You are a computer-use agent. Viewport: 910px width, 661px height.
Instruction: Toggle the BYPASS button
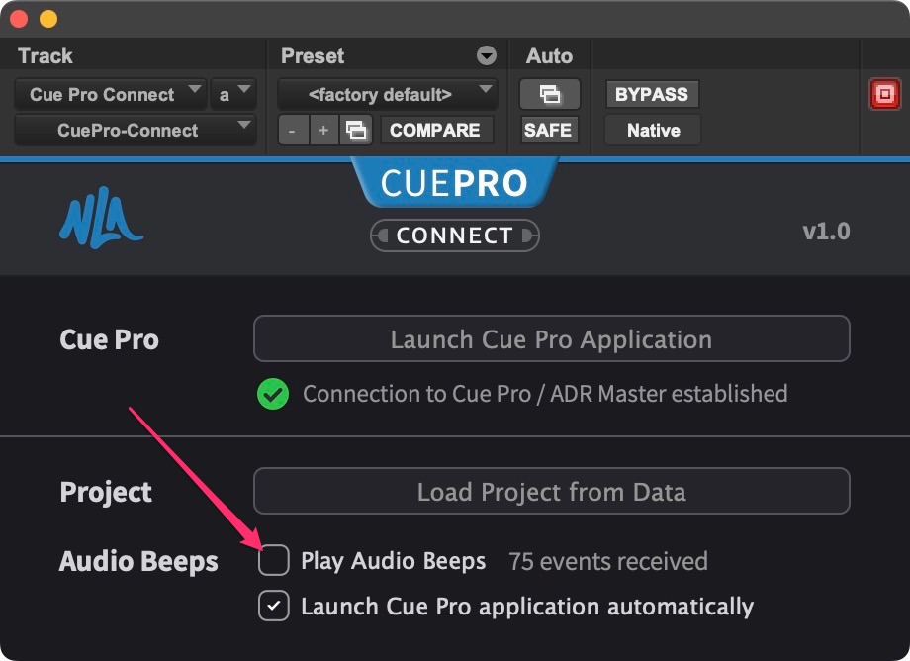(652, 94)
